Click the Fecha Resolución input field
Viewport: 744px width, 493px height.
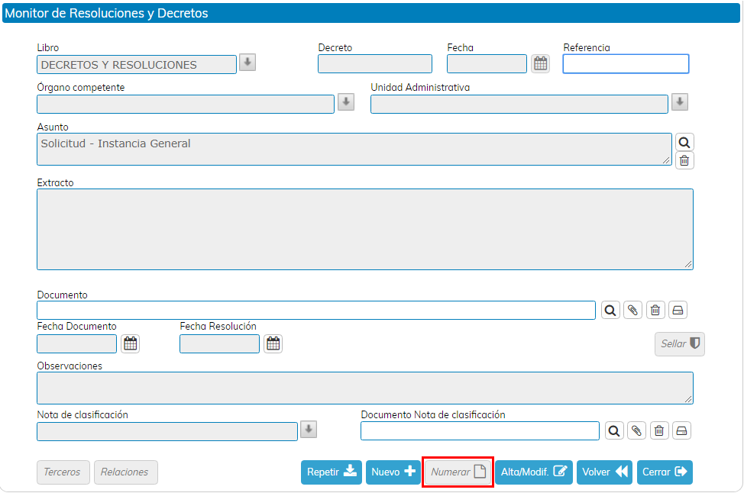[x=220, y=343]
